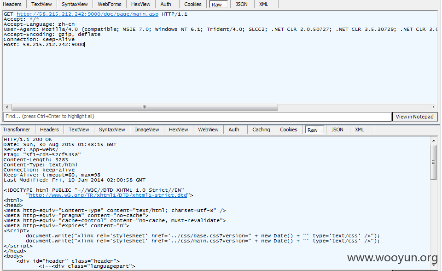Click the View in Notepad button
442x271 pixels.
coord(415,117)
